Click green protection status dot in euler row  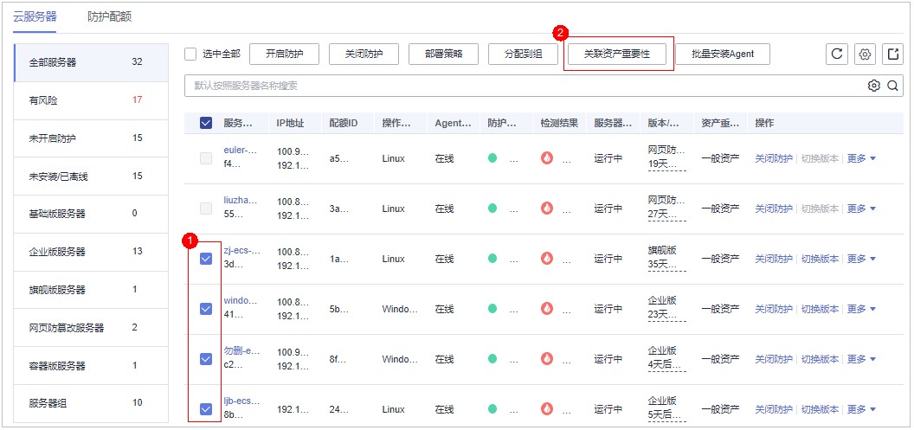[492, 158]
